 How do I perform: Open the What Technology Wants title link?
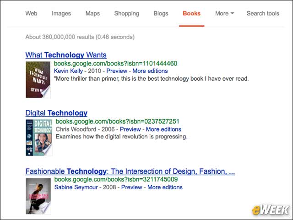coord(66,55)
